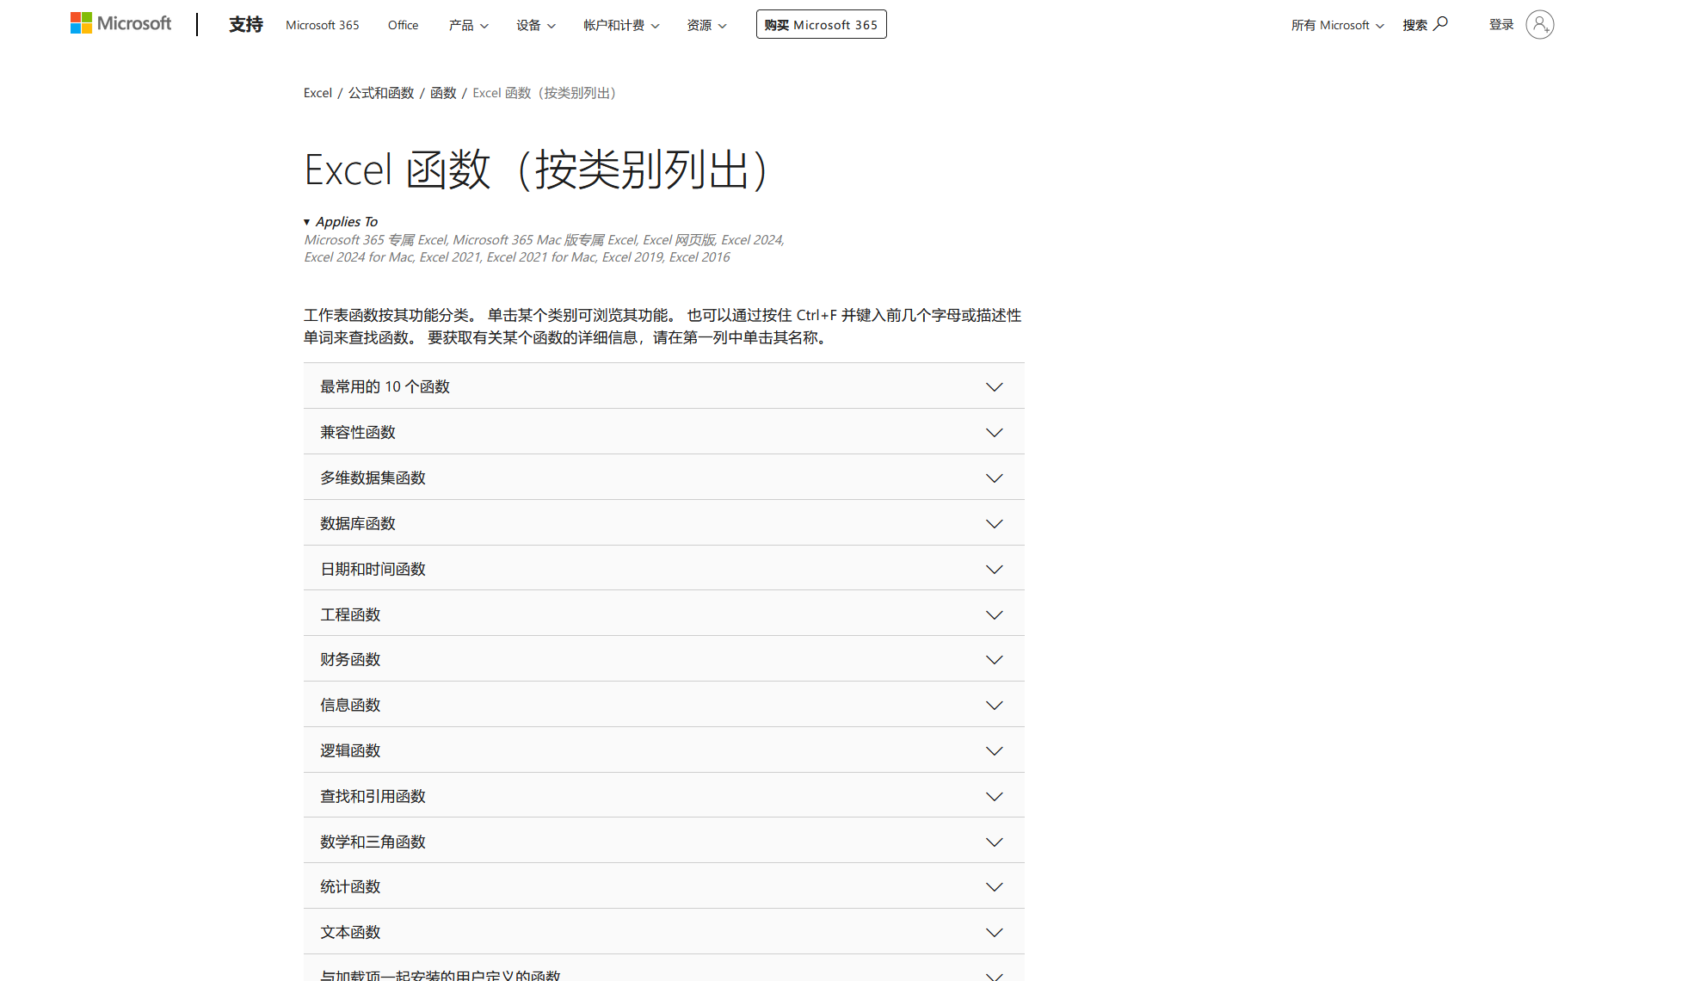Open the 设备 dropdown menu

point(535,25)
